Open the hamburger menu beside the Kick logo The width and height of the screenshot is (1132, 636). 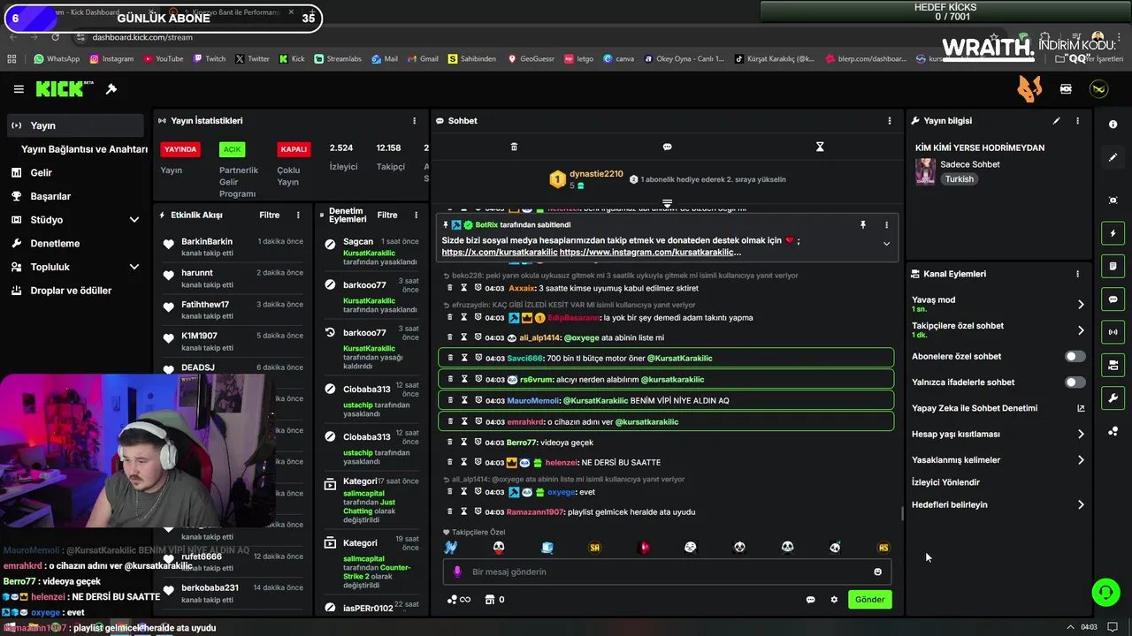click(19, 89)
